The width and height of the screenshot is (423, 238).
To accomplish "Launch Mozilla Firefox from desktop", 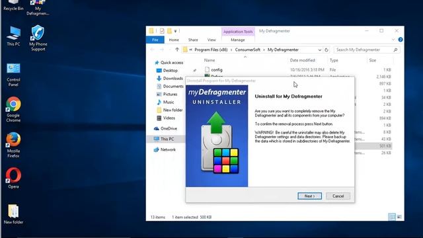I will [13, 145].
